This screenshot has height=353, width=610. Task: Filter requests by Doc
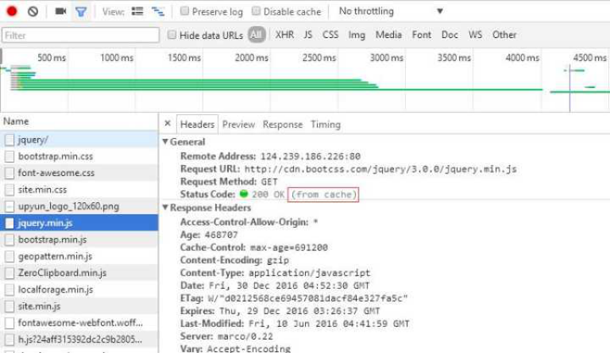[450, 35]
